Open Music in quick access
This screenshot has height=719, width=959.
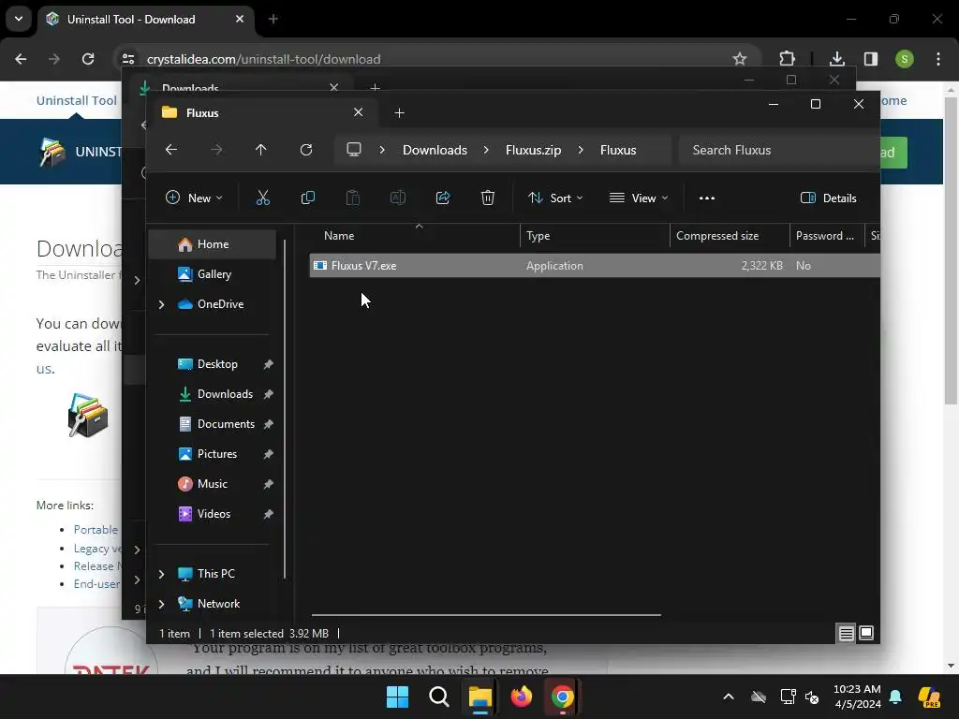213,484
